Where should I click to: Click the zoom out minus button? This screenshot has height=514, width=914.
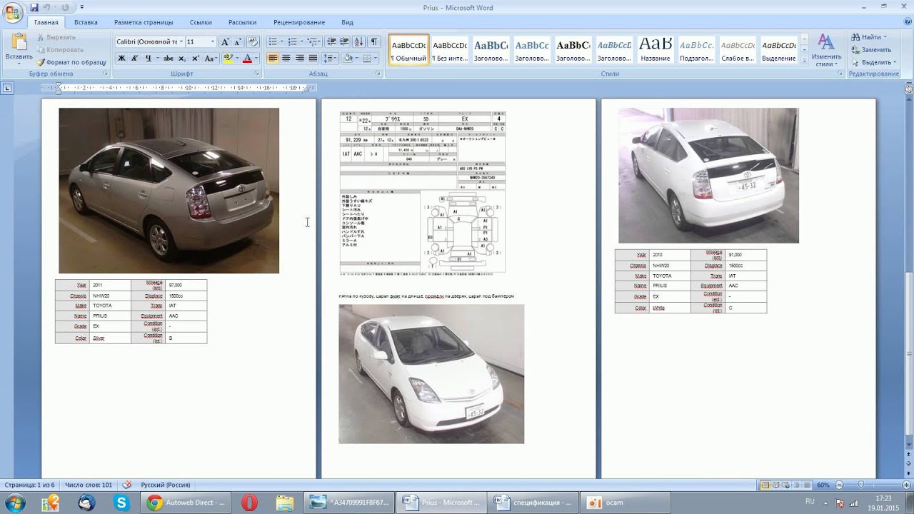tap(839, 485)
